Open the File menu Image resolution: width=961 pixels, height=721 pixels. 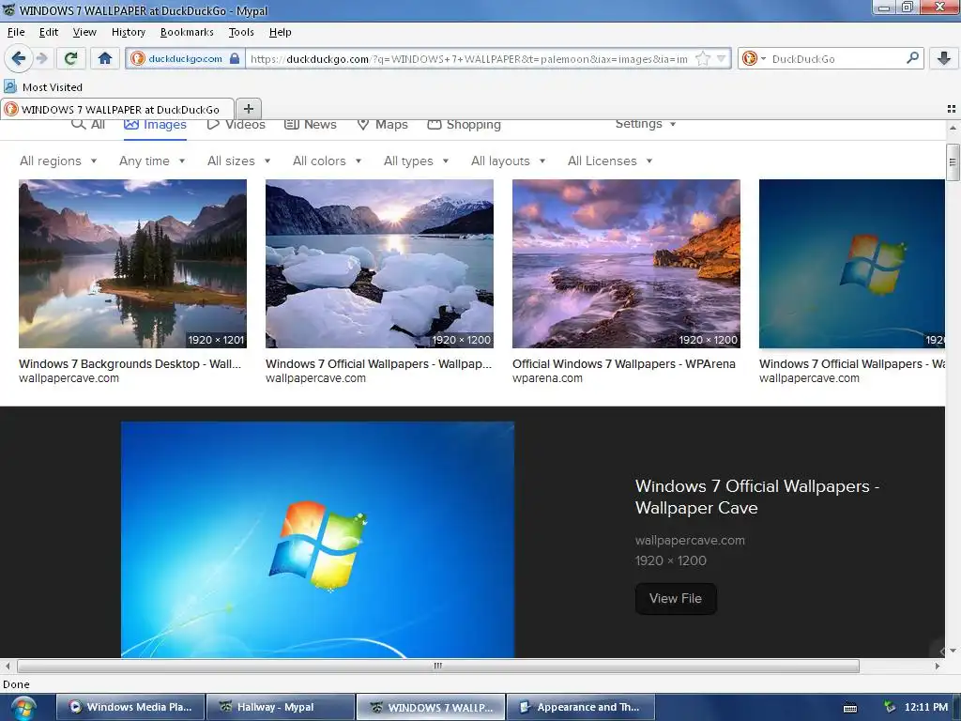(16, 32)
